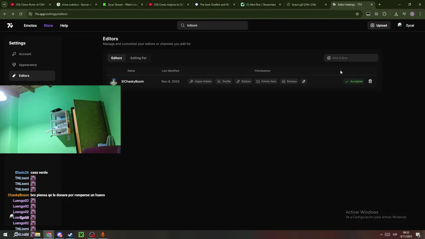Open a new browser tab
425x239 pixels.
click(x=380, y=5)
